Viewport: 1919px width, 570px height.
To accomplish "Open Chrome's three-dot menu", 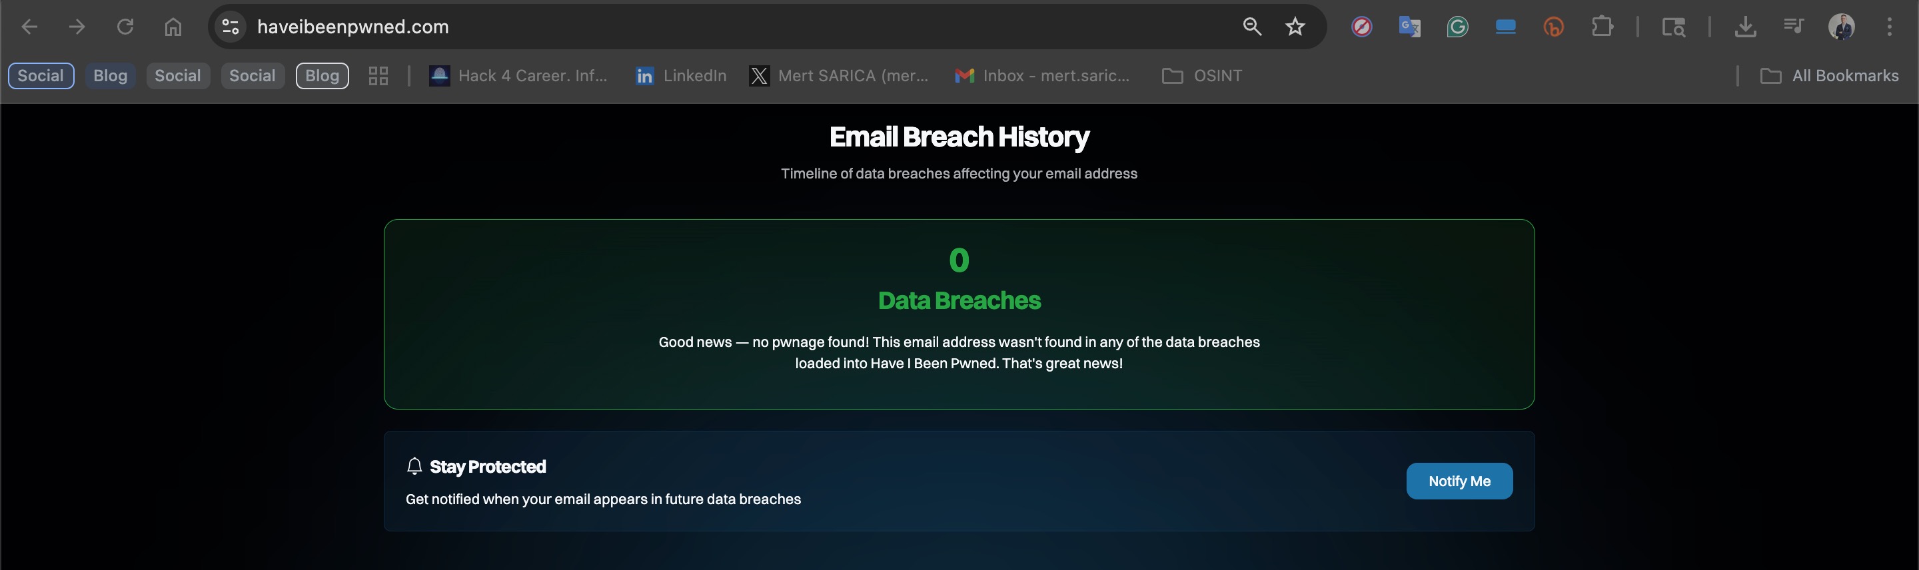I will [1889, 27].
